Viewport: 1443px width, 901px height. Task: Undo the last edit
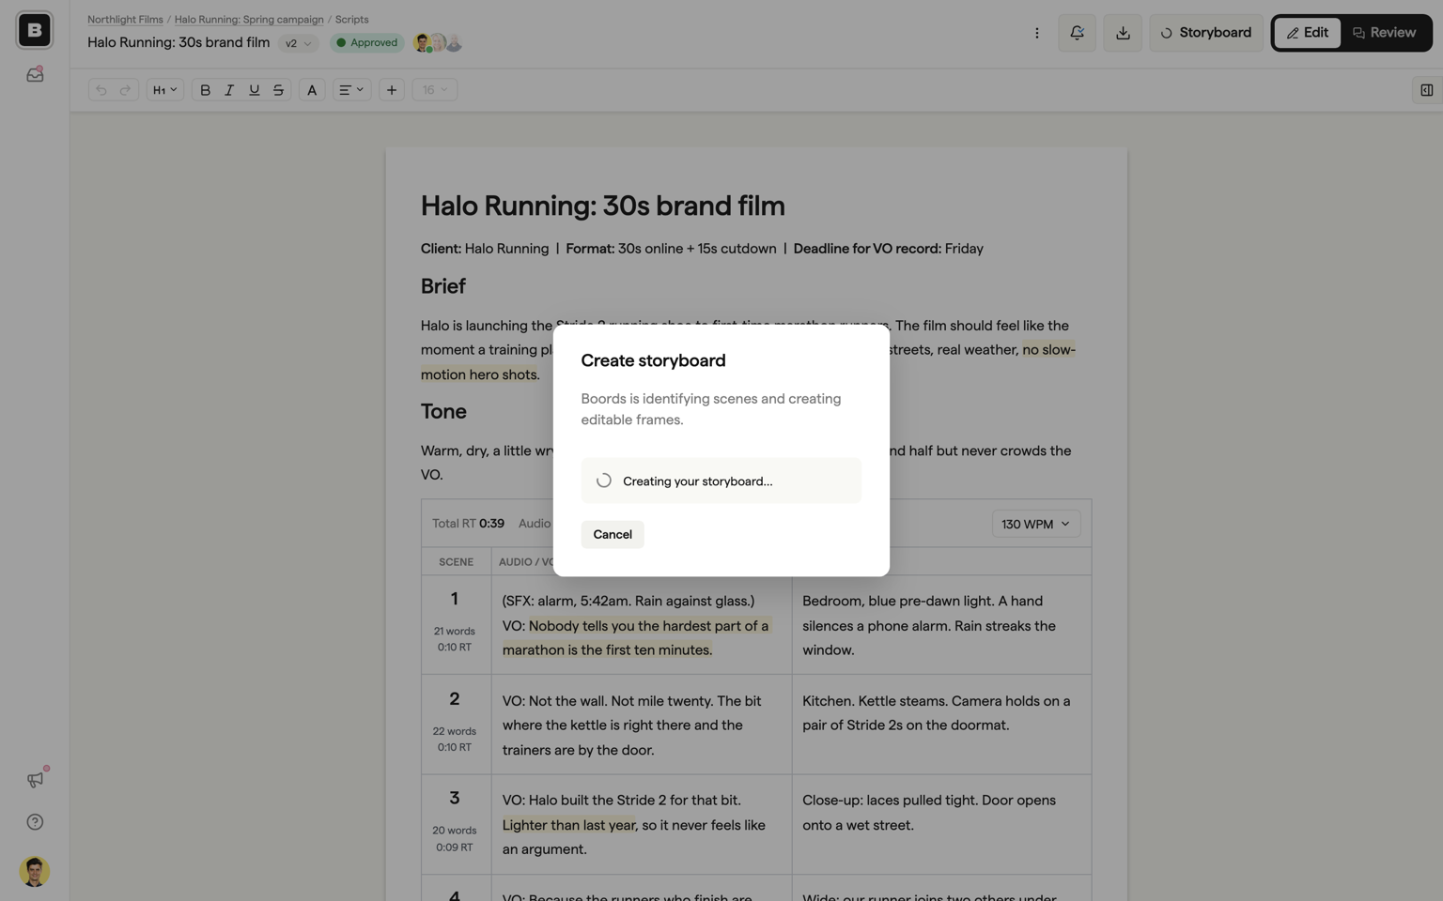click(101, 90)
